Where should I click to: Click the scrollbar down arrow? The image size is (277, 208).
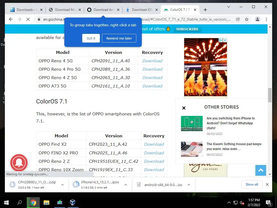[270, 174]
